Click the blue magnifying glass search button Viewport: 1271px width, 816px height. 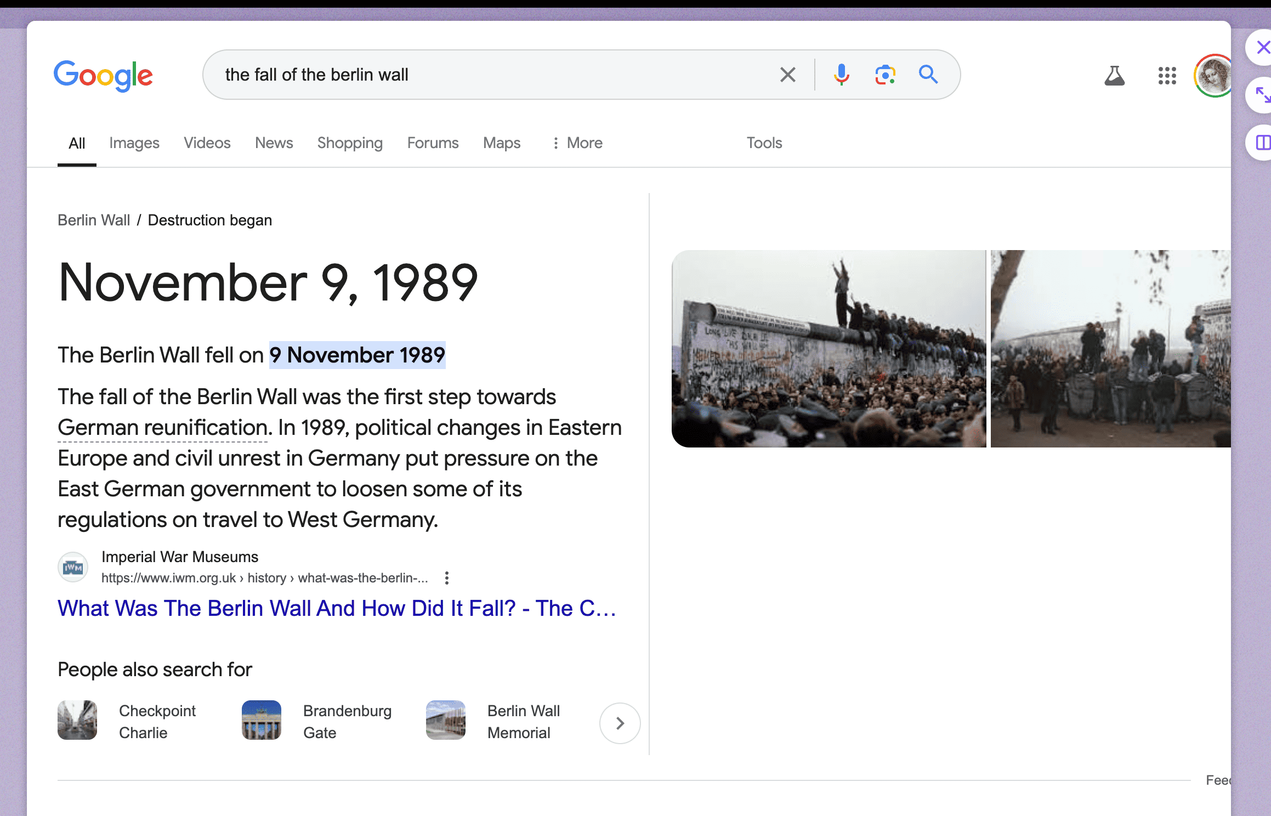(x=928, y=74)
